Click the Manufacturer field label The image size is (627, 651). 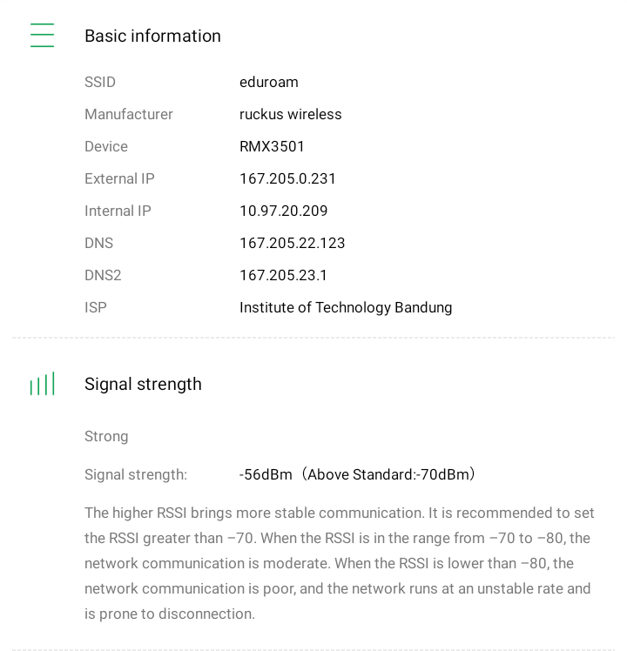[129, 114]
